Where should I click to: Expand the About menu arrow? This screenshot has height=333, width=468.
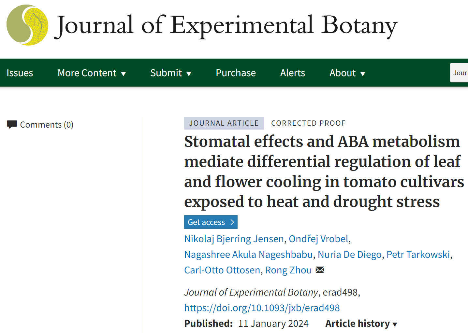pyautogui.click(x=363, y=74)
